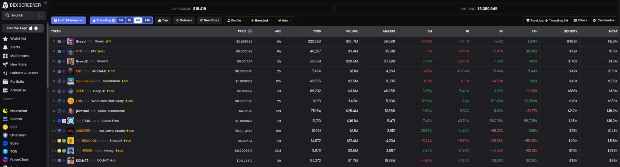Open the Doodlebob token thumbnail

(71, 81)
